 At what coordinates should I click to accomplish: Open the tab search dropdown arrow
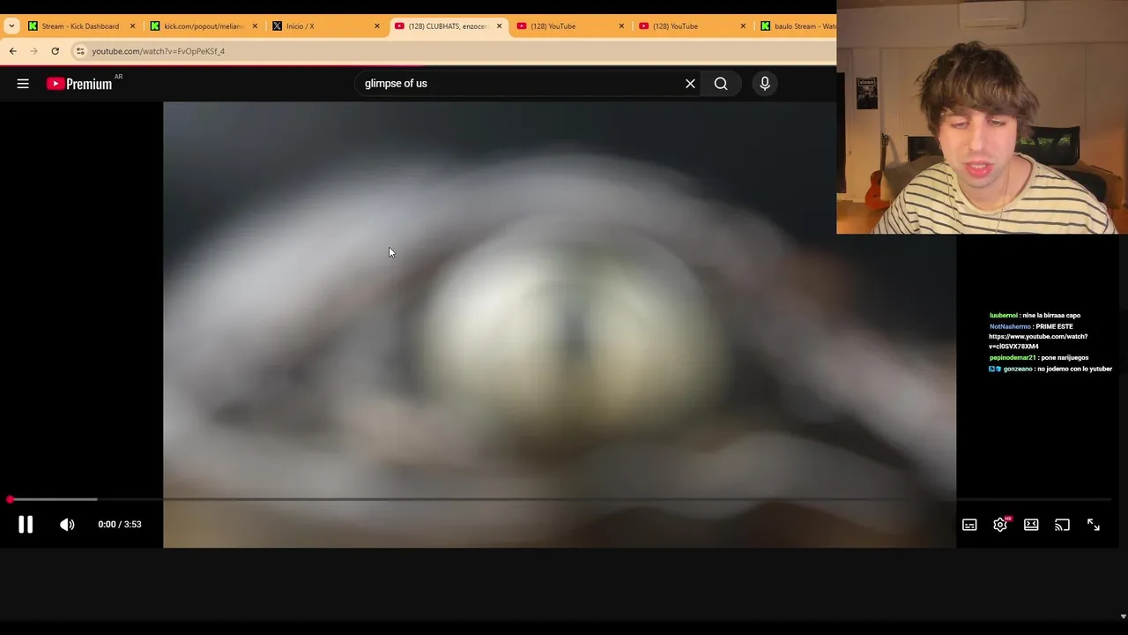coord(11,26)
